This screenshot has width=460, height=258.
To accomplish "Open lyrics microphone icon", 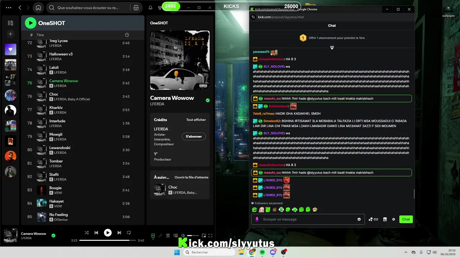I will pos(160,235).
